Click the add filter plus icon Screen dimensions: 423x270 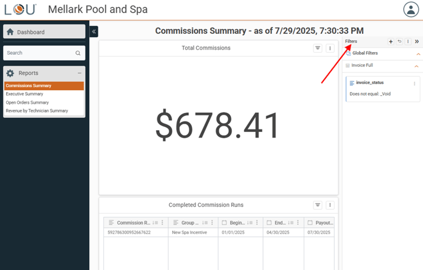click(391, 42)
